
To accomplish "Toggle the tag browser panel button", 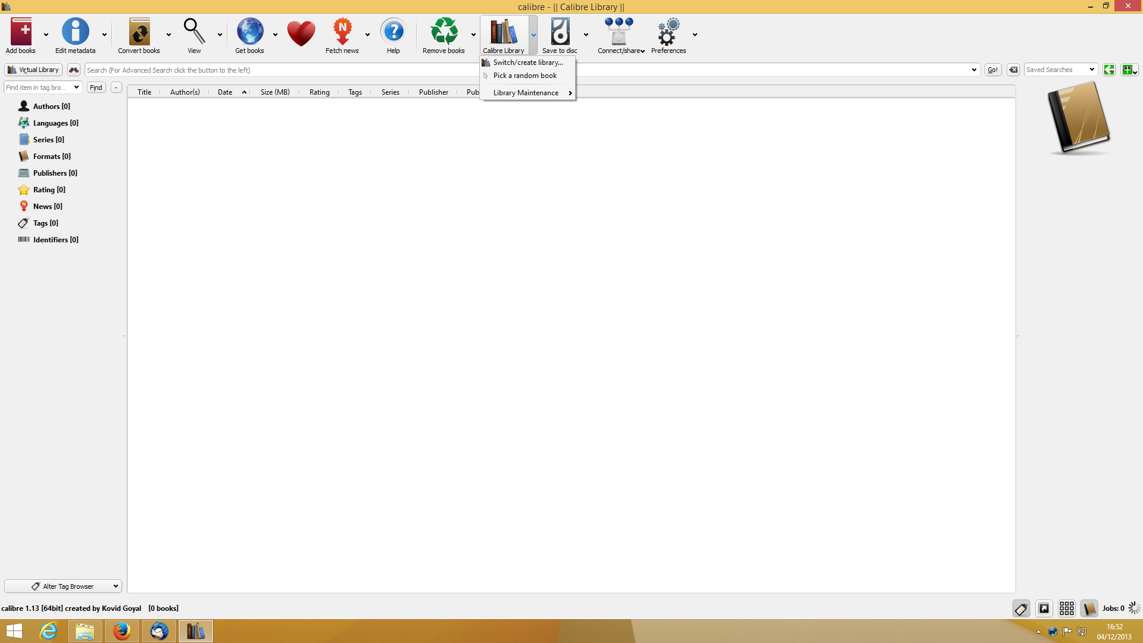I will coord(1022,608).
